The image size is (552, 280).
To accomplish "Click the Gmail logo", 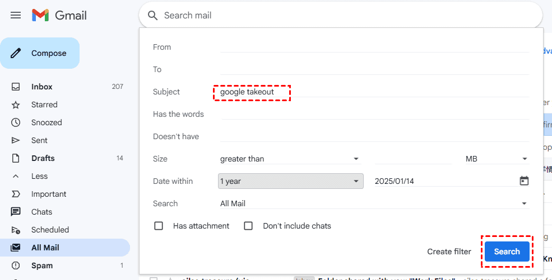I will pyautogui.click(x=59, y=15).
